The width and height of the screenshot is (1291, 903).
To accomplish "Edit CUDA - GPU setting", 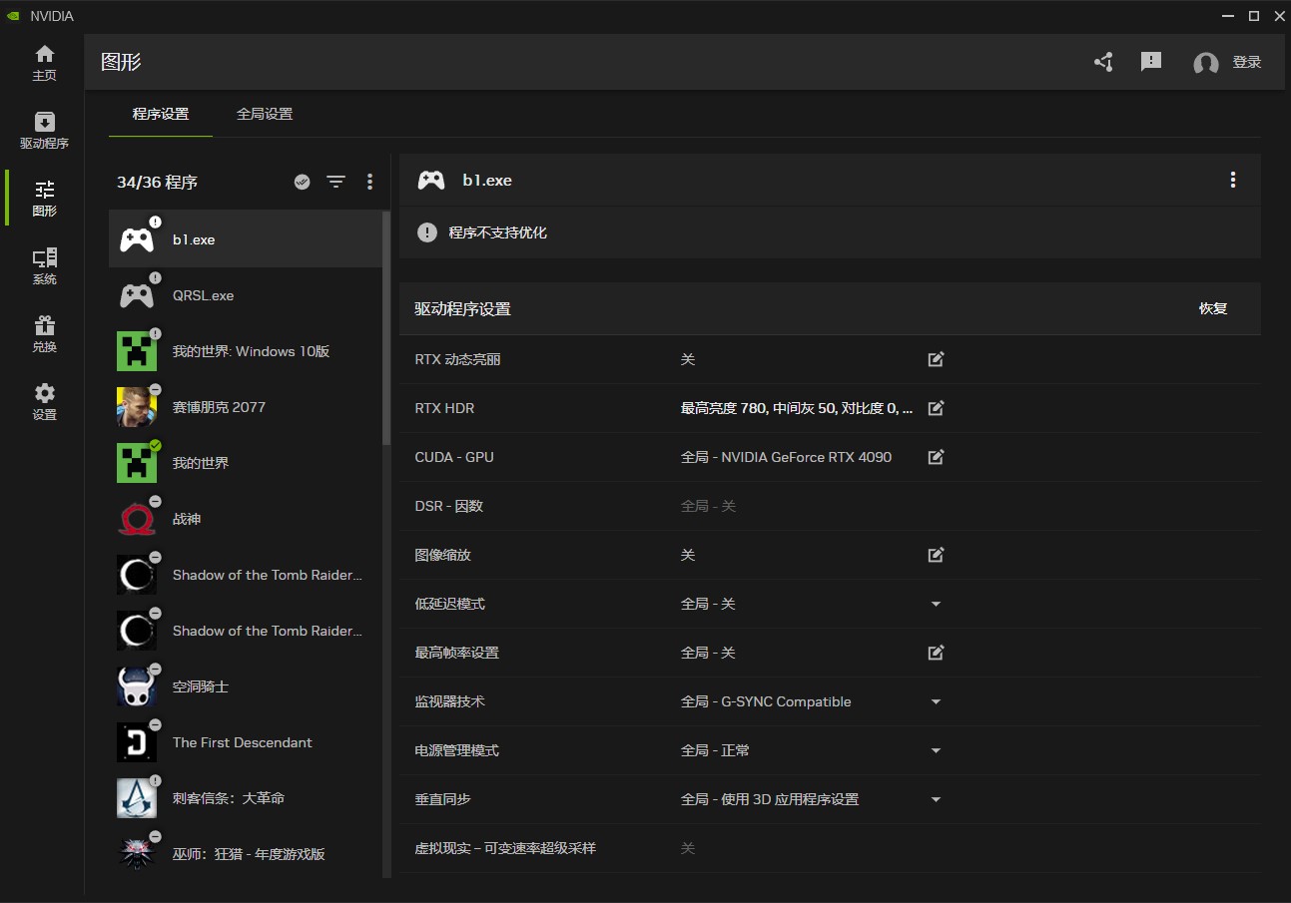I will [x=936, y=457].
